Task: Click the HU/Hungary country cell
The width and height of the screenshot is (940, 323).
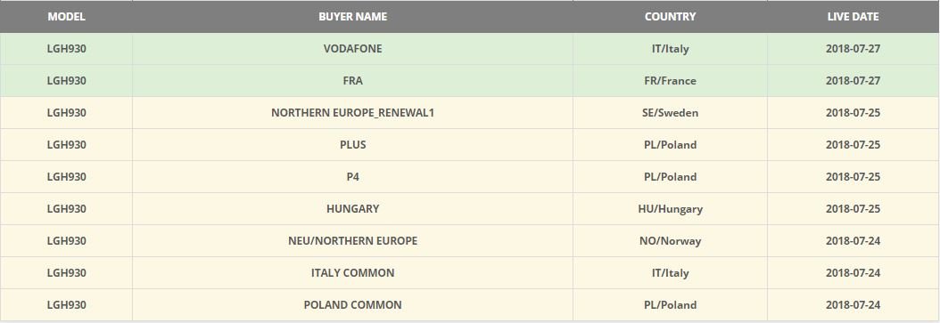Action: pyautogui.click(x=671, y=209)
